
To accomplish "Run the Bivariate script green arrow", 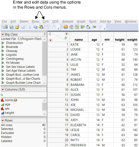I will tap(3, 47).
